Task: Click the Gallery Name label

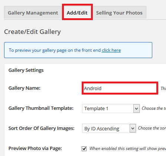Action: pos(25,88)
